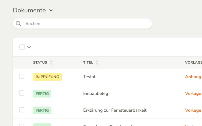Click the TITEL column header
The image size is (202, 126).
click(x=88, y=62)
